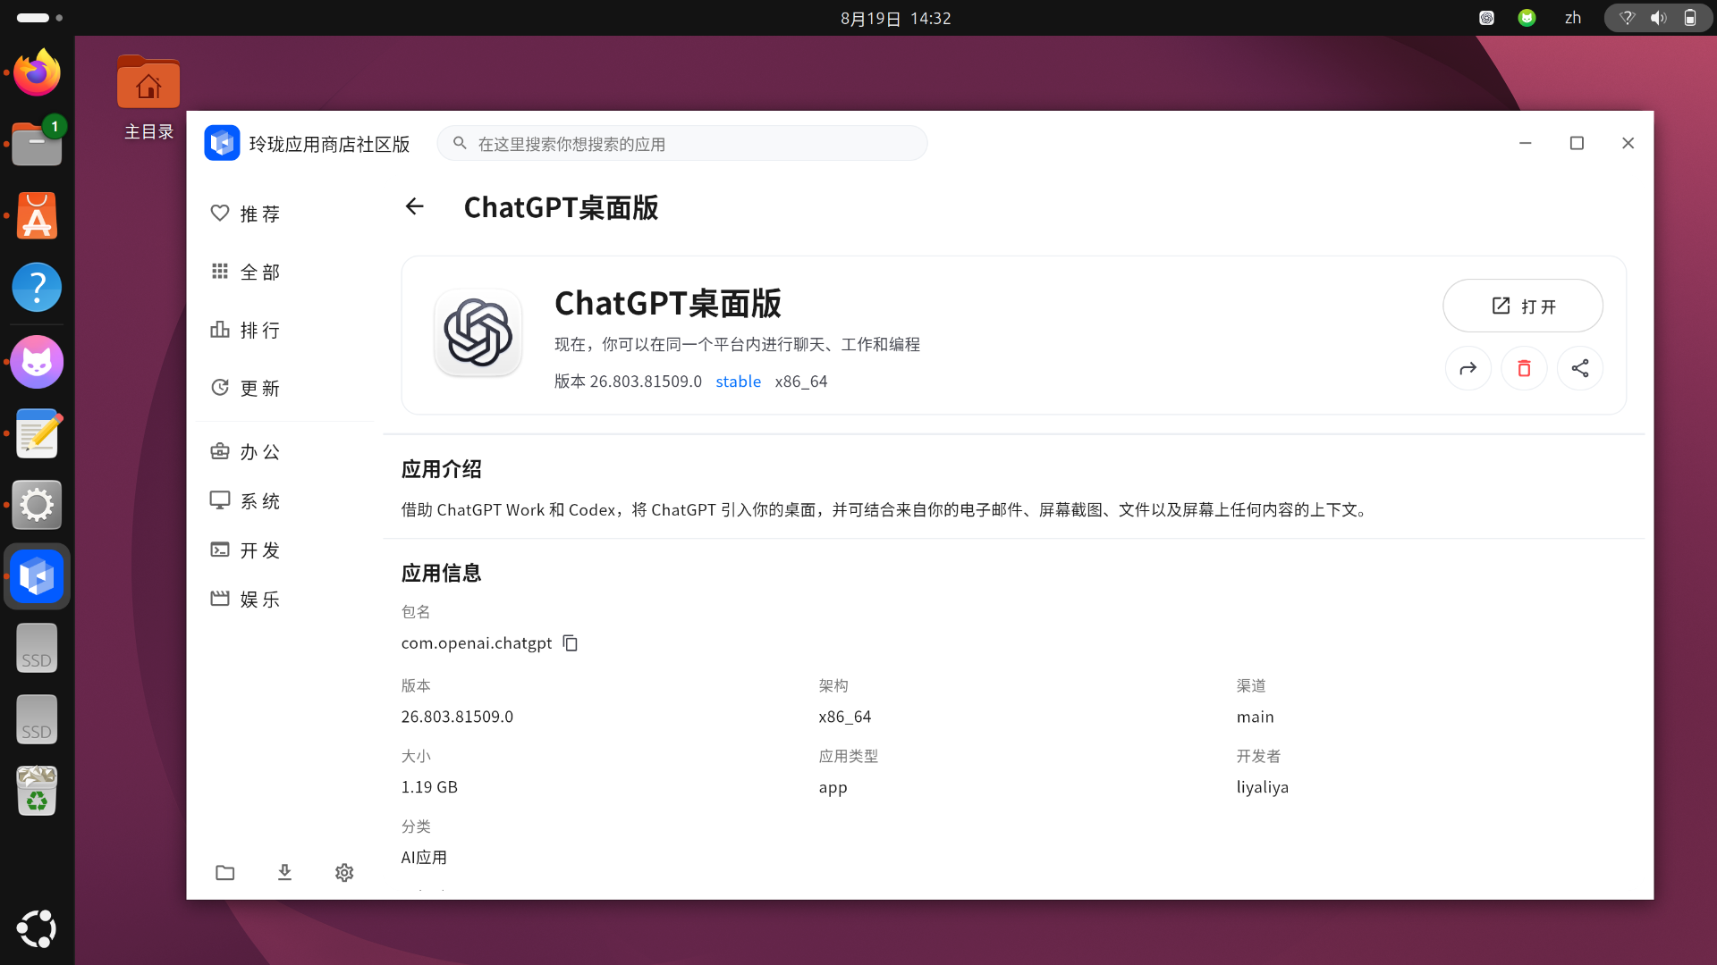1717x965 pixels.
Task: Click the share icon on the app card
Action: [1580, 368]
